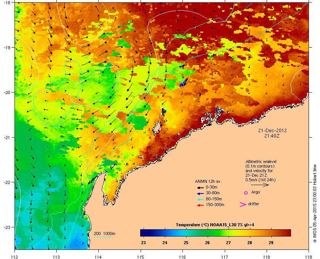Click the cyan 200 1000m isobath legend line
This screenshot has width=320, height=259.
102,237
